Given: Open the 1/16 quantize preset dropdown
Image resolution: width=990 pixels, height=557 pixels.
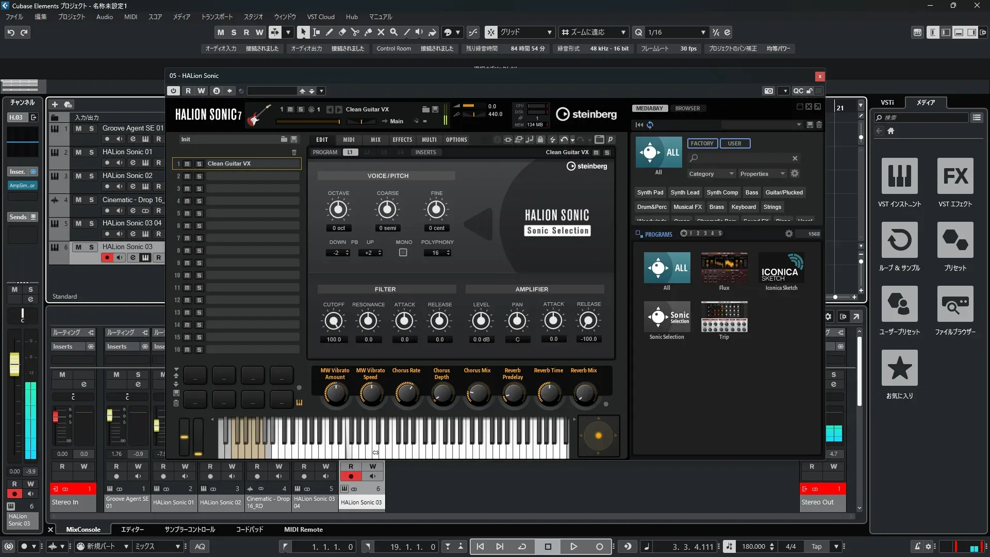Looking at the screenshot, I should point(703,32).
